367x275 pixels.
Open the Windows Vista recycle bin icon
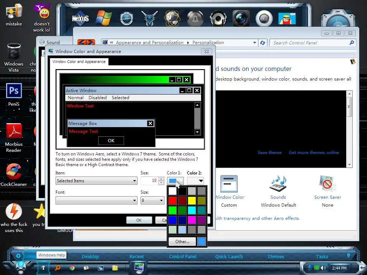(14, 58)
